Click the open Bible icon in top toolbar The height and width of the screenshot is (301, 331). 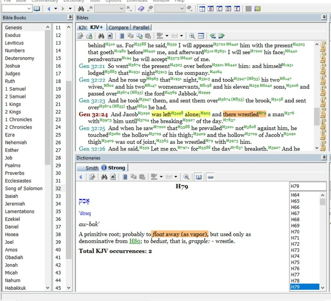[x=37, y=9]
